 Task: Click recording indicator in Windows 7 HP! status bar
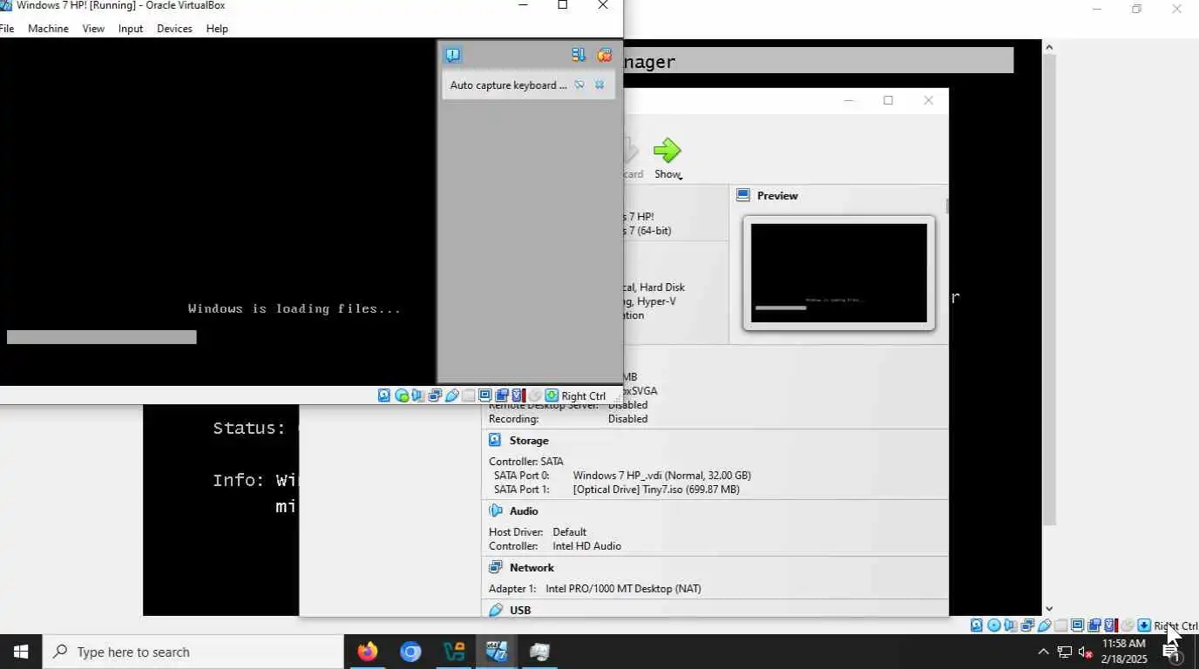click(x=501, y=395)
